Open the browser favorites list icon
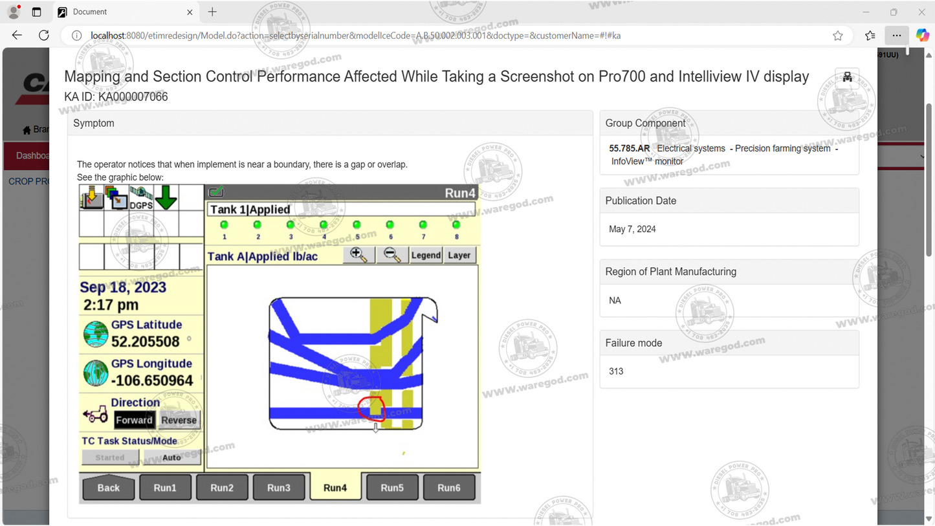Screen dimensions: 935x526 click(x=870, y=36)
